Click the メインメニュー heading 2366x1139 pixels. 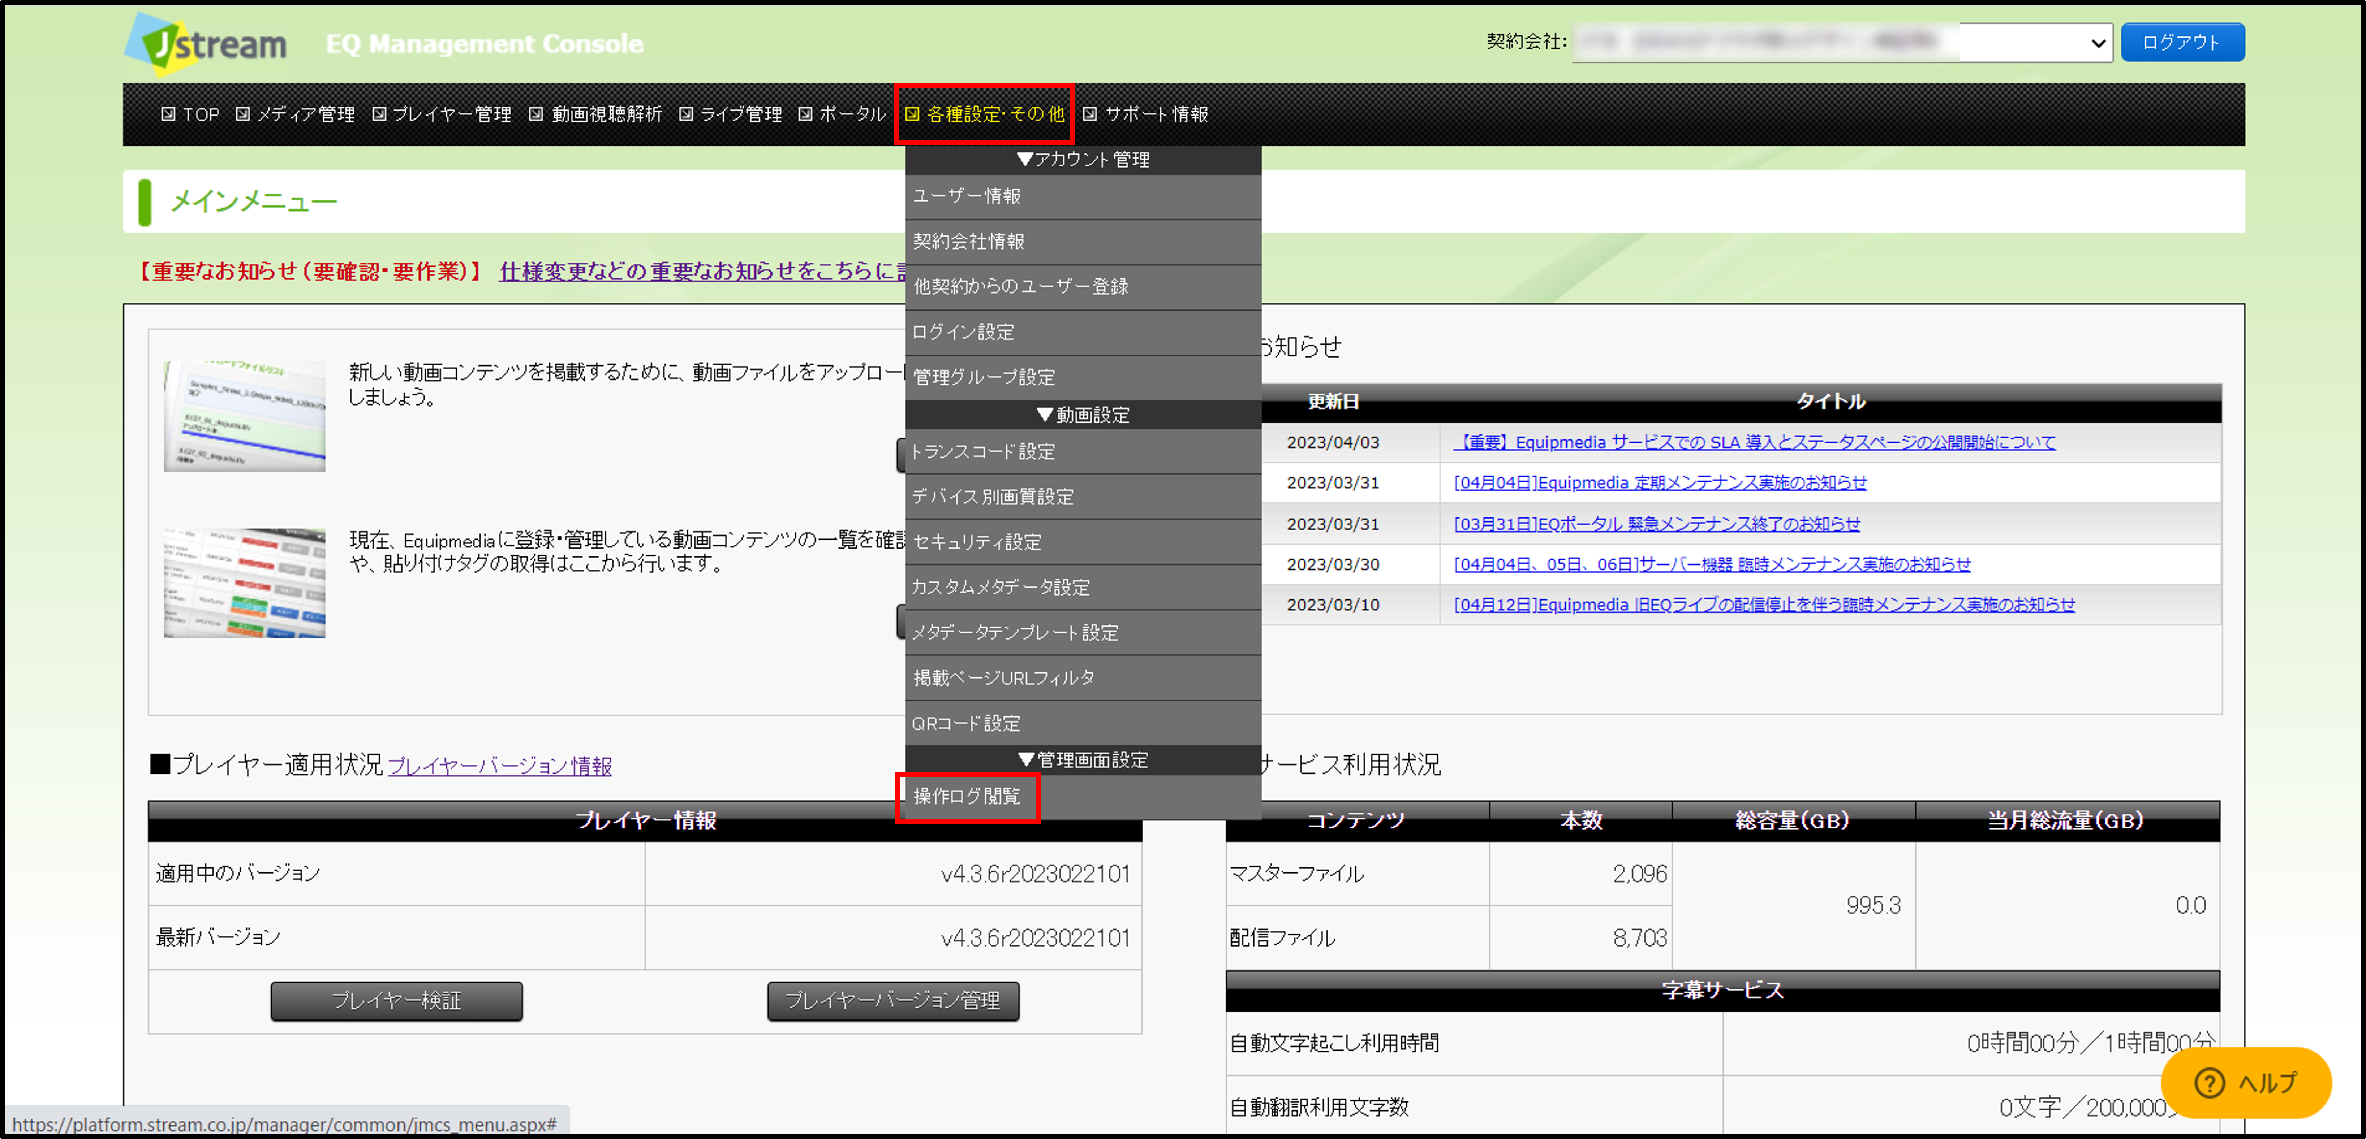coord(254,202)
